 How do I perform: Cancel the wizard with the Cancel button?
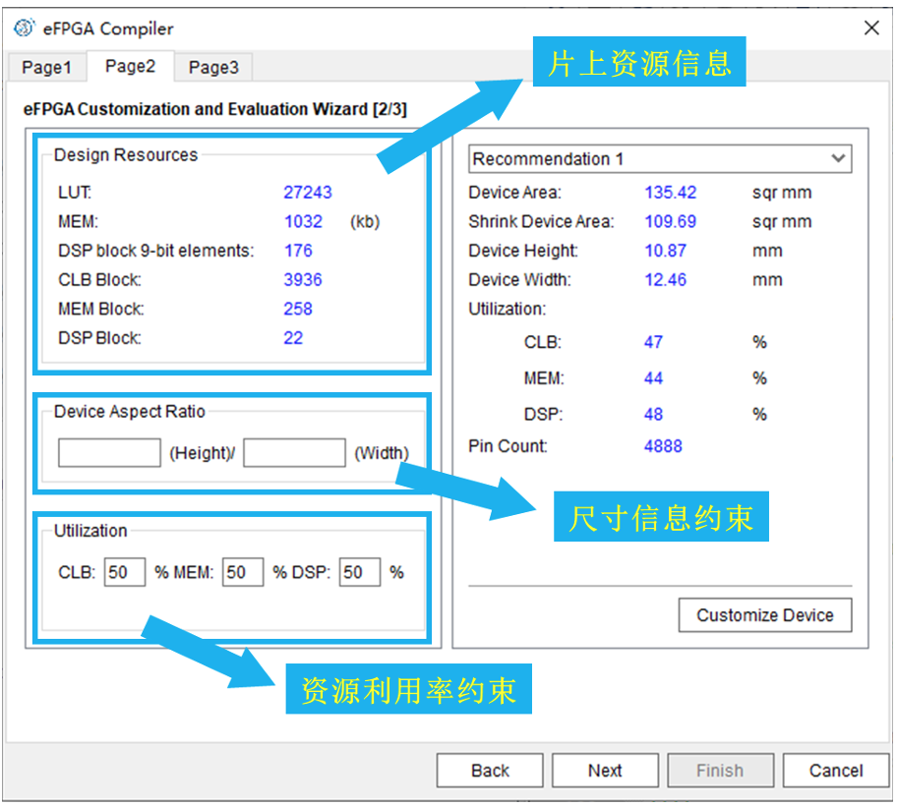836,771
